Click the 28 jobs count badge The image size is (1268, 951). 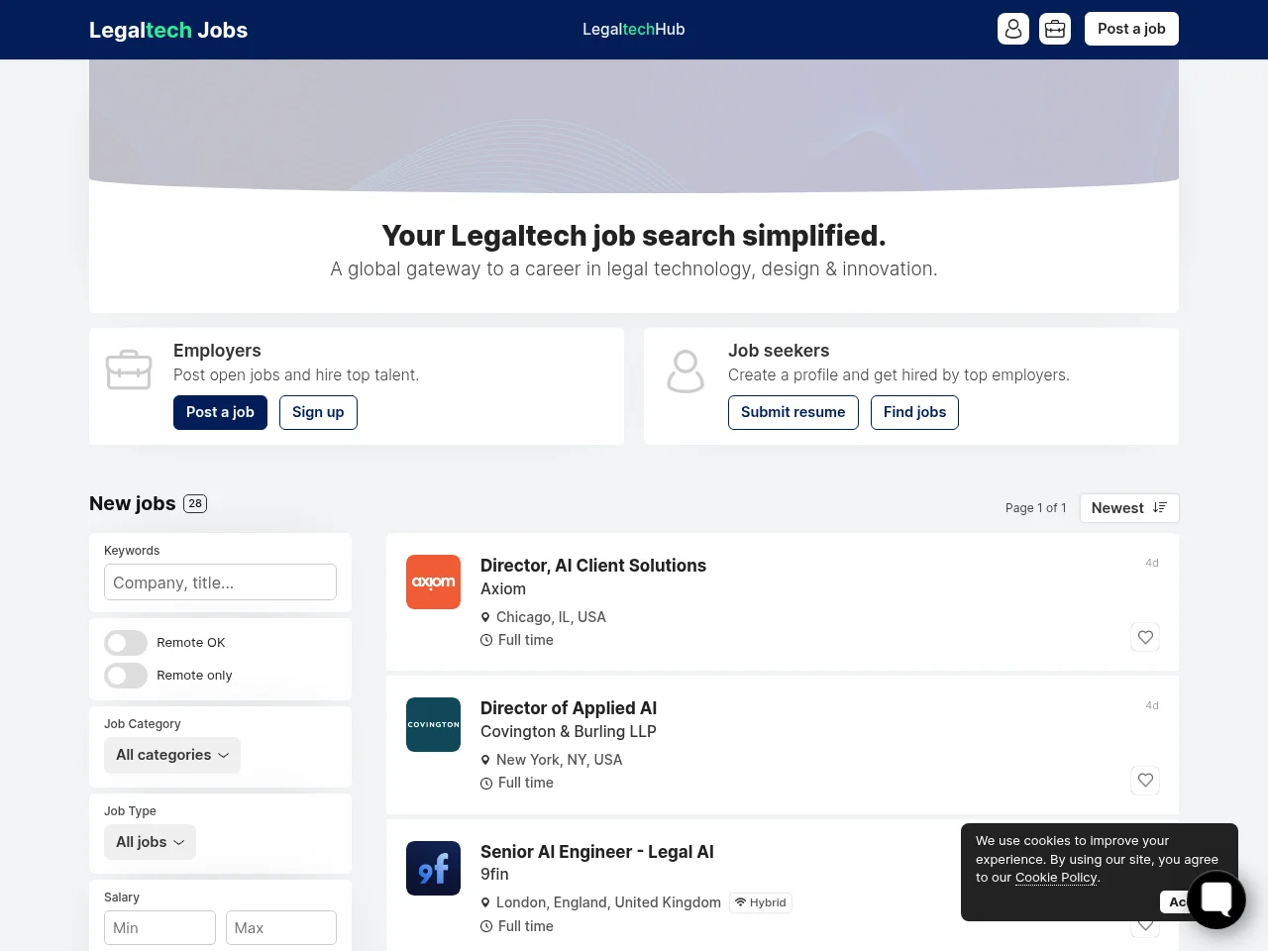pyautogui.click(x=195, y=503)
